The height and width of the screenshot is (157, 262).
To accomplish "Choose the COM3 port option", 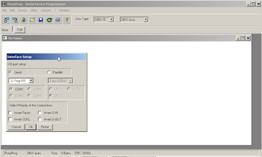I will pyautogui.click(x=29, y=89).
